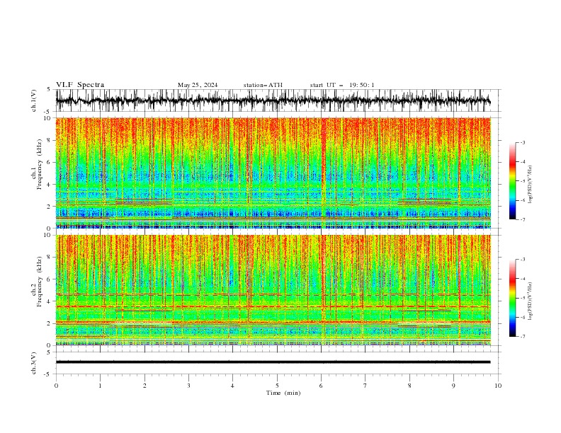561x433 pixels.
Task: Click inside the ch.2 spectrogram panel
Action: pos(273,290)
